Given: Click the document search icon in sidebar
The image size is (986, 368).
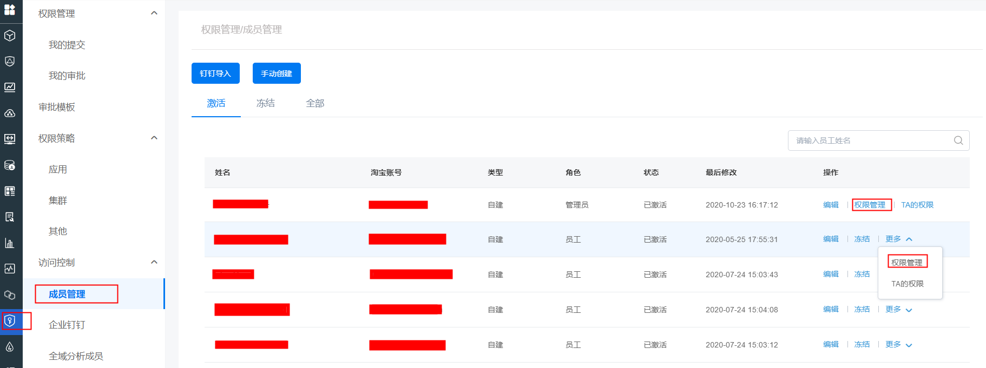Looking at the screenshot, I should coord(10,217).
